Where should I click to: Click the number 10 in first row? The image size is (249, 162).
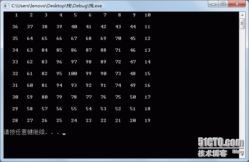147,15
